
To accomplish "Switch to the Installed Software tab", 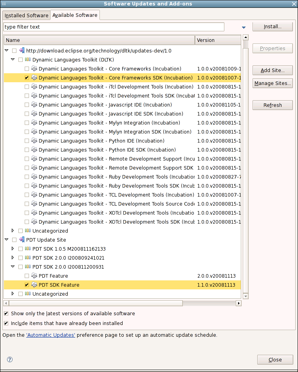I will point(27,15).
